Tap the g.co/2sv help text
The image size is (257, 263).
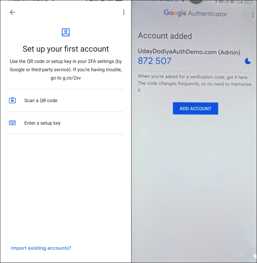tap(71, 78)
